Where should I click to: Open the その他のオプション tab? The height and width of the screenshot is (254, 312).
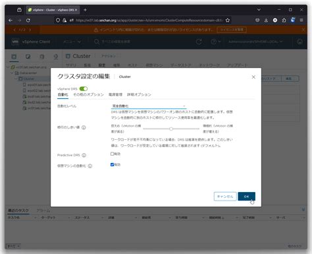88,94
